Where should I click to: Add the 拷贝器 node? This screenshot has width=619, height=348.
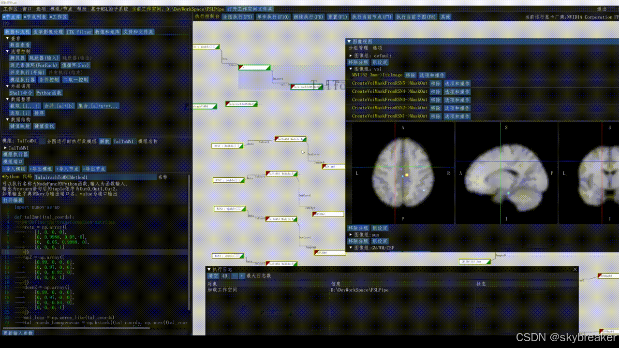pos(18,58)
